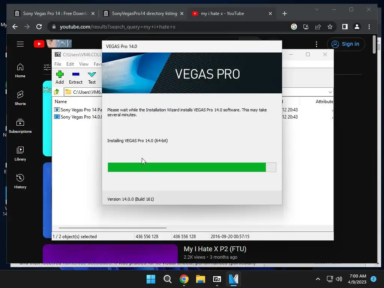Open YouTube Library in sidebar
This screenshot has height=288, width=384.
[20, 153]
